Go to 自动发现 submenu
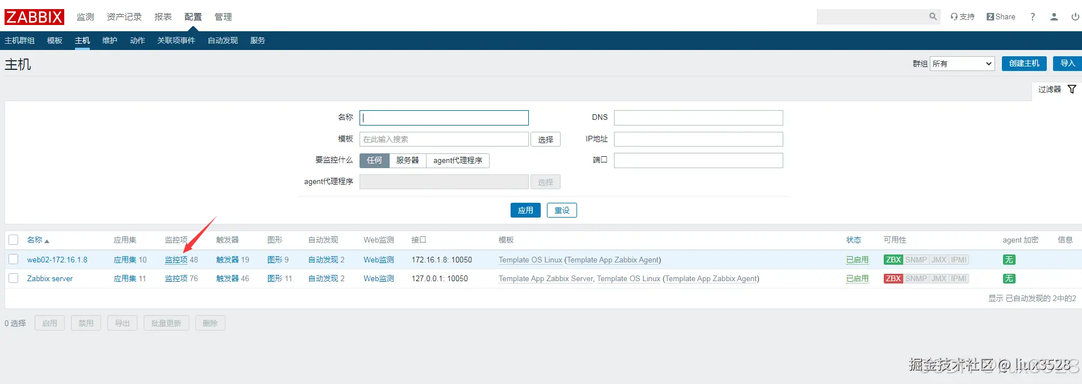 click(223, 40)
